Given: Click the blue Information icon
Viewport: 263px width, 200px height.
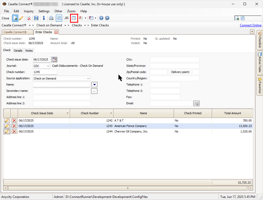Looking at the screenshot, I should (44, 18).
